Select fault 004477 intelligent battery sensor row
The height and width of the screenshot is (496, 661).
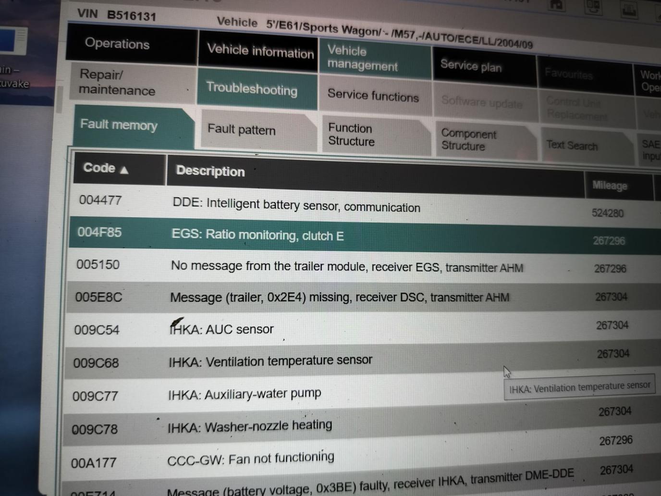tap(296, 205)
